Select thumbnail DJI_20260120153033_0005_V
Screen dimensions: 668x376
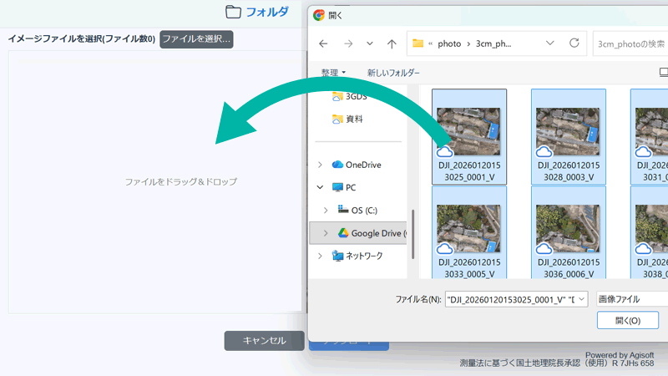click(469, 233)
